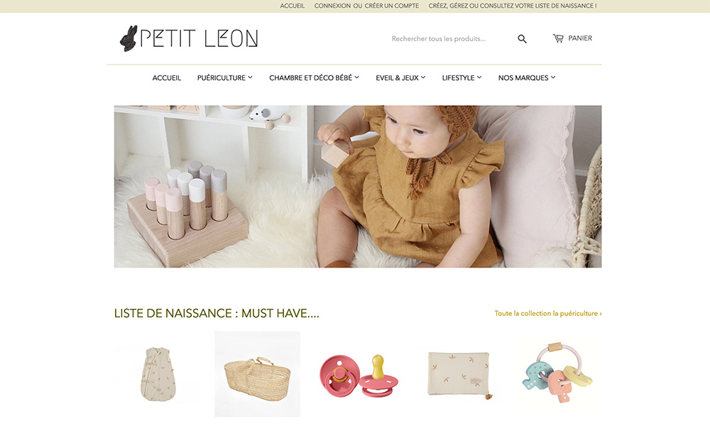710x426 pixels.
Task: Open the Connexion login link
Action: tap(332, 6)
